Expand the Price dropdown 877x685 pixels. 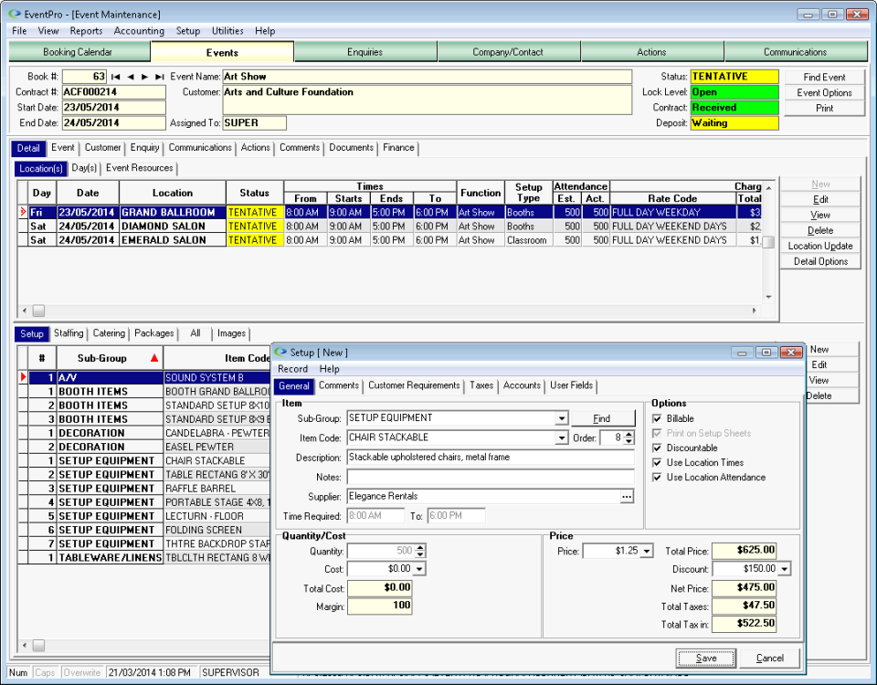click(647, 550)
